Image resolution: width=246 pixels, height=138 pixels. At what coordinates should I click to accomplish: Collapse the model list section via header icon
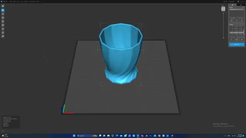click(x=243, y=7)
